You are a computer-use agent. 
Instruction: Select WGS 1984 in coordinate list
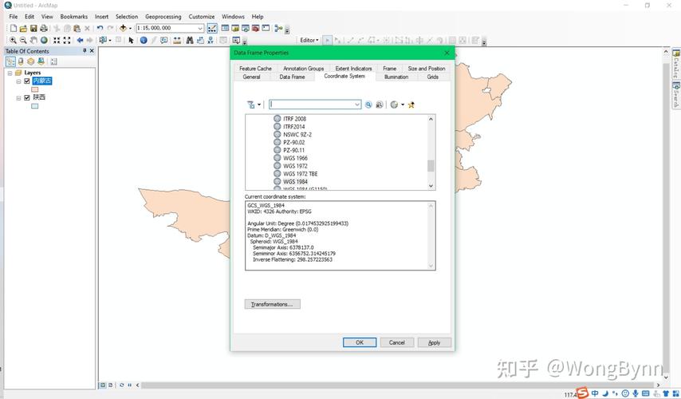(x=295, y=182)
